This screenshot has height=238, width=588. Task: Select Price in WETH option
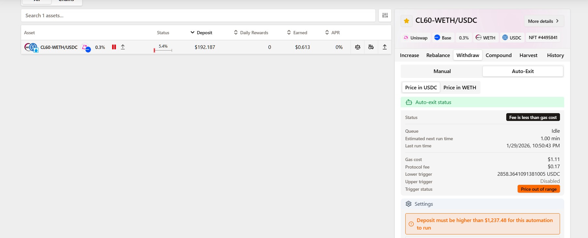pos(459,87)
